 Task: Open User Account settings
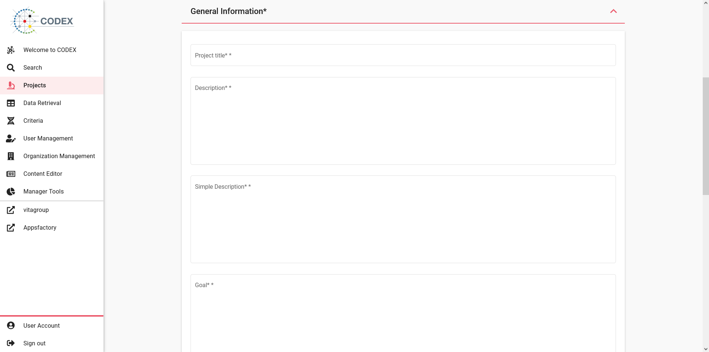coord(52,325)
